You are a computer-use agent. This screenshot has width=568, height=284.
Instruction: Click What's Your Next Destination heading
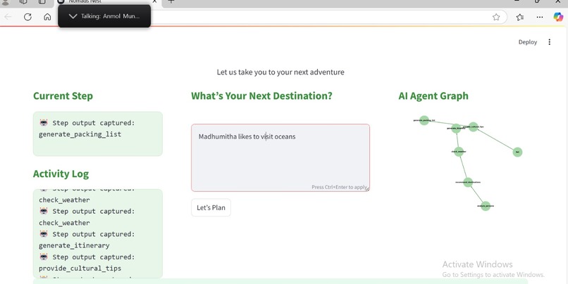(x=261, y=96)
